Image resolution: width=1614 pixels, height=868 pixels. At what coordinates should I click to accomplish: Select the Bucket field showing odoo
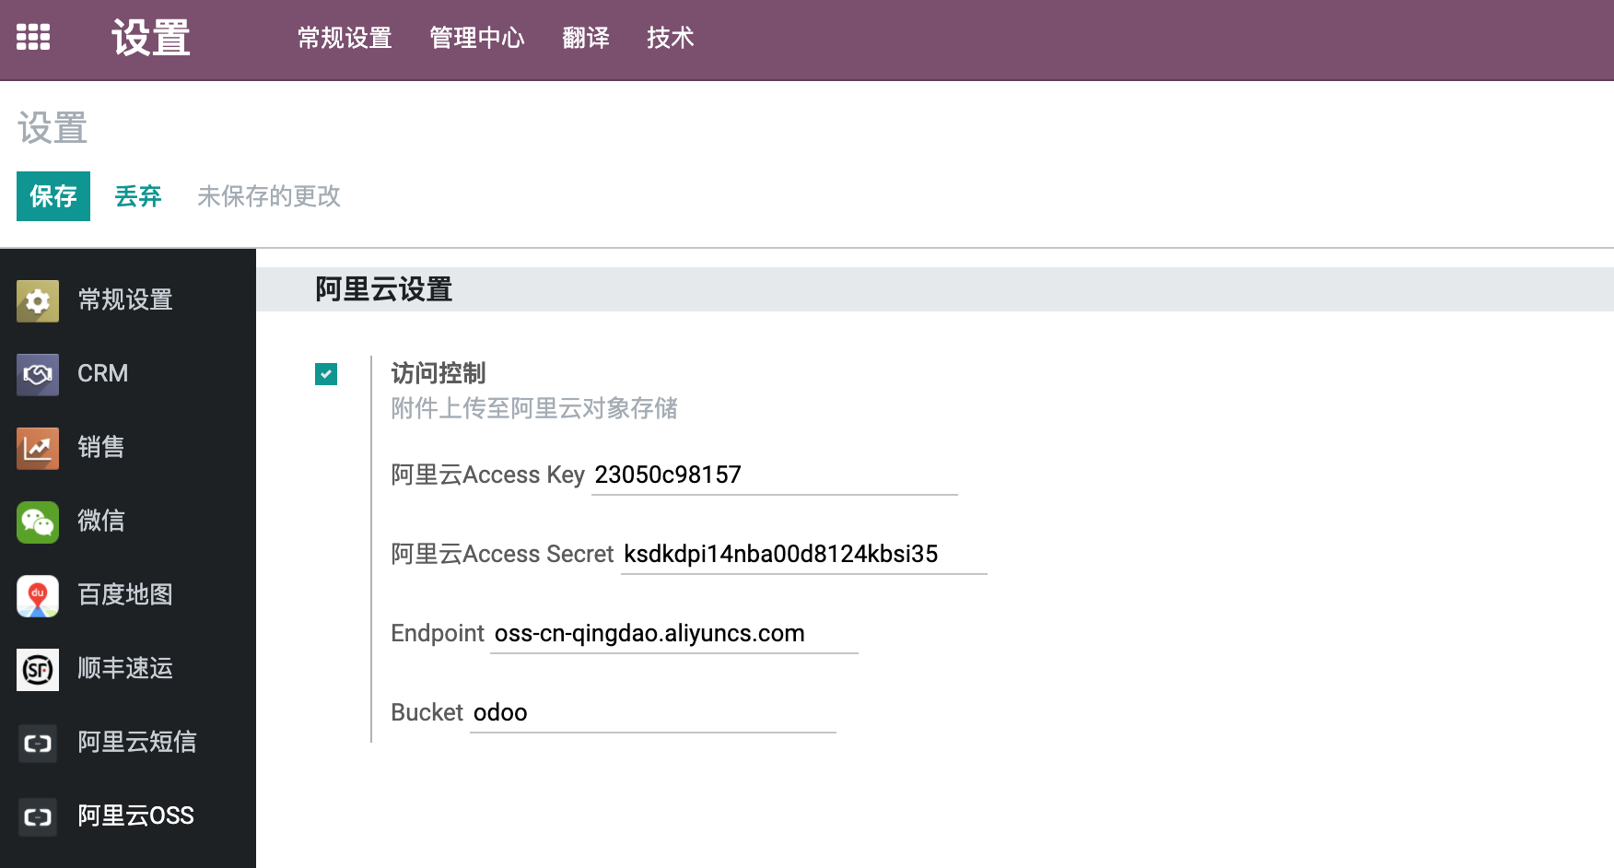[652, 712]
